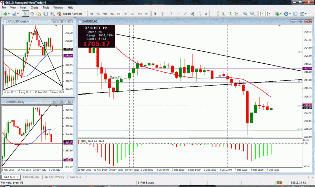This screenshot has height=187, width=315.
Task: Toggle the Market Watch window icon
Action: tap(25, 14)
